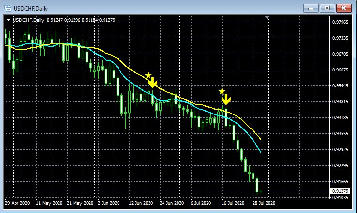Click the OHLC values in chart header
The image size is (357, 213).
pyautogui.click(x=81, y=20)
